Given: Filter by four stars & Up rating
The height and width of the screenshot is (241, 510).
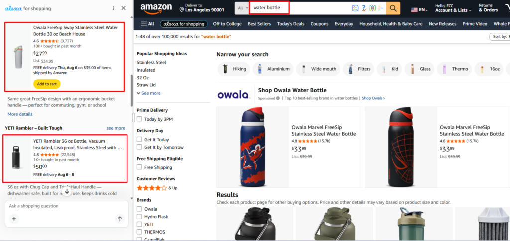Looking at the screenshot, I should 157,188.
